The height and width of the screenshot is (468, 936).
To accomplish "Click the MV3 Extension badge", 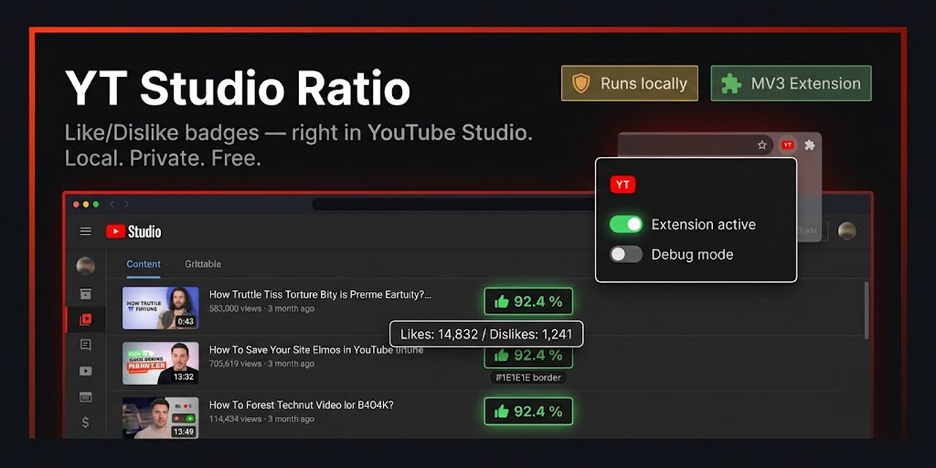I will [791, 83].
